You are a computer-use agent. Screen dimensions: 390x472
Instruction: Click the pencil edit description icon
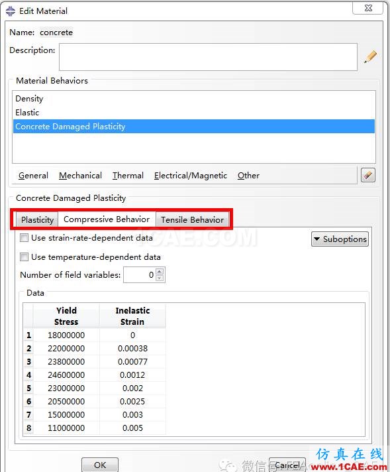370,56
